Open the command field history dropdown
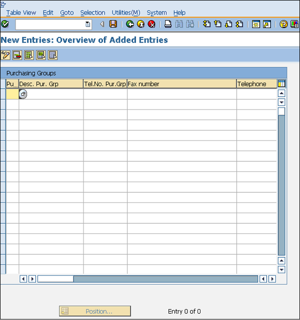The height and width of the screenshot is (320, 300). click(87, 24)
